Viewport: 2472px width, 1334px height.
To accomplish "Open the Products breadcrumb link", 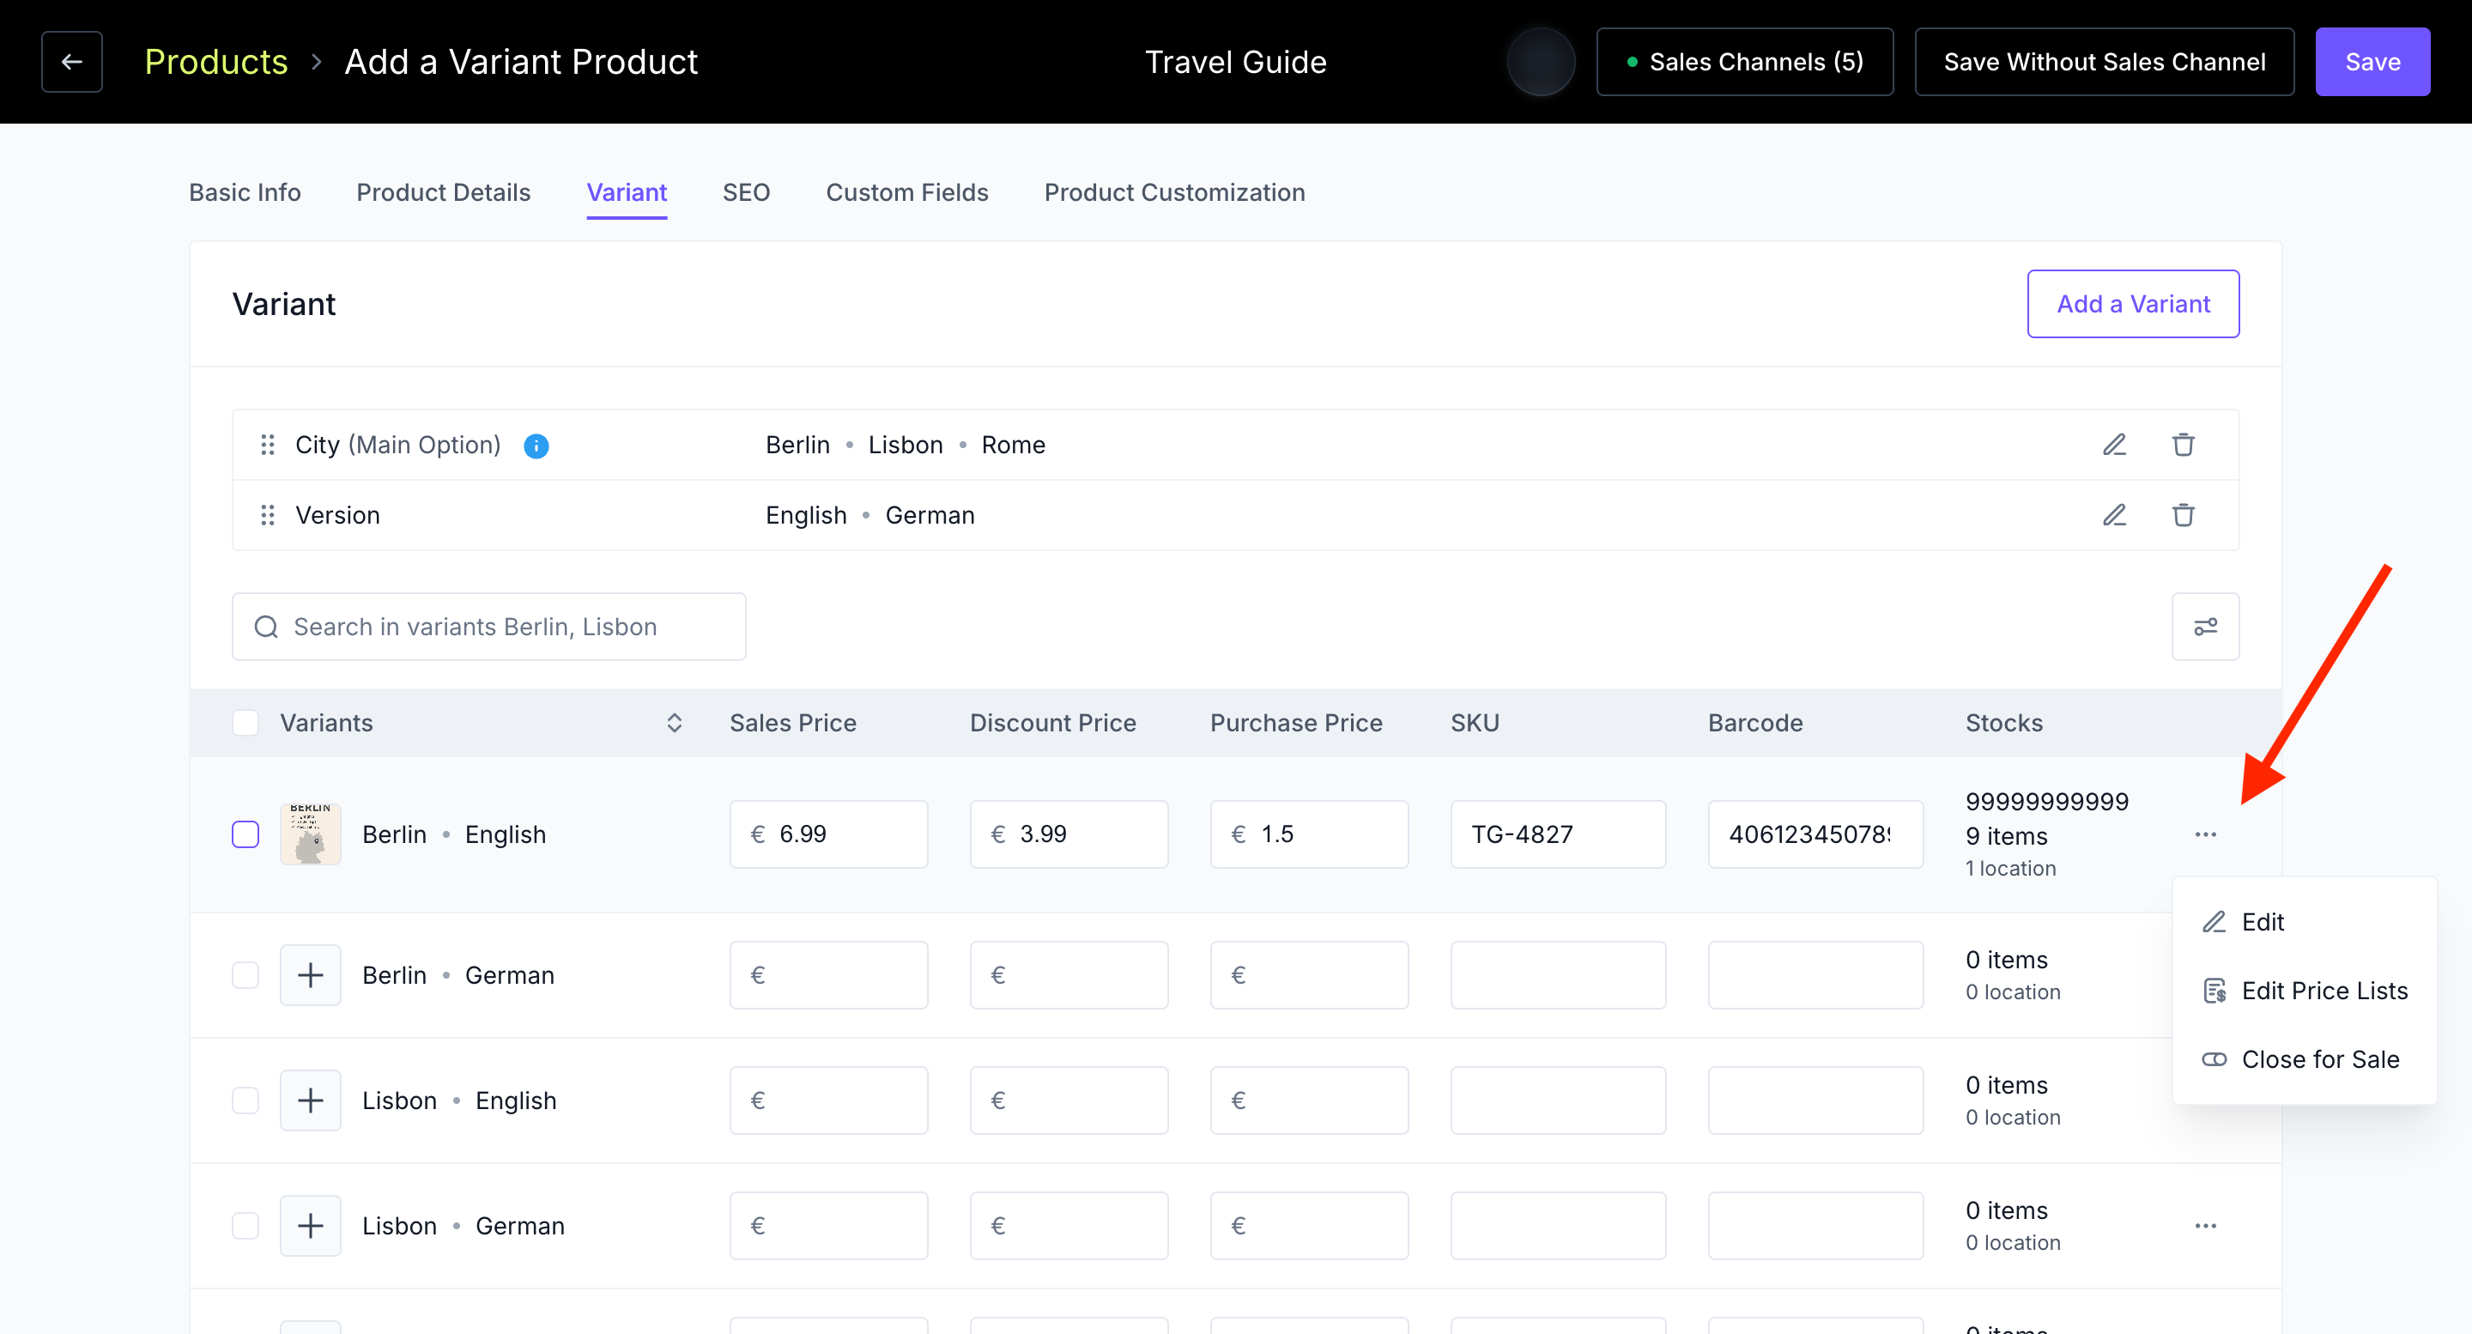I will point(216,62).
